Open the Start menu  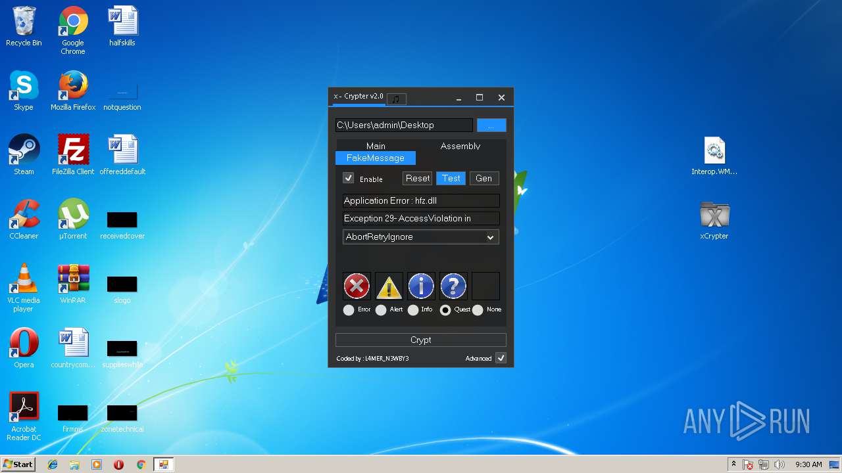(x=18, y=464)
